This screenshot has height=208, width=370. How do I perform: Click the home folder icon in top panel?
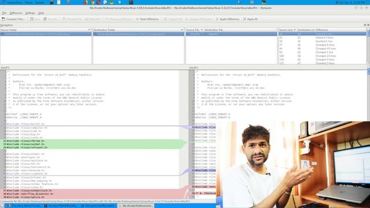105,2
